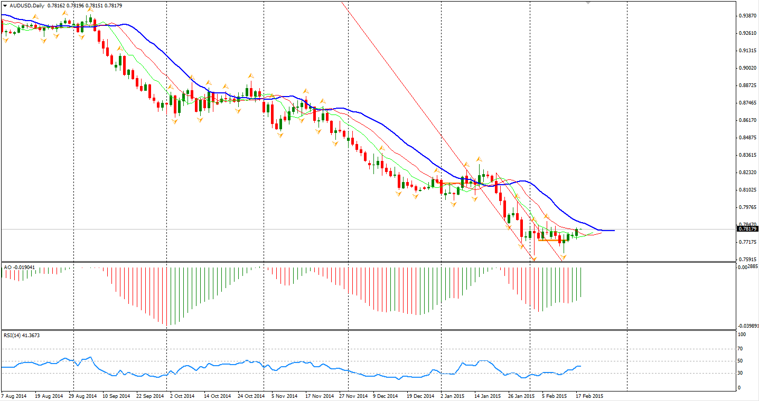Click the 7 Aug 2014 date label
759x401 pixels.
tap(14, 395)
